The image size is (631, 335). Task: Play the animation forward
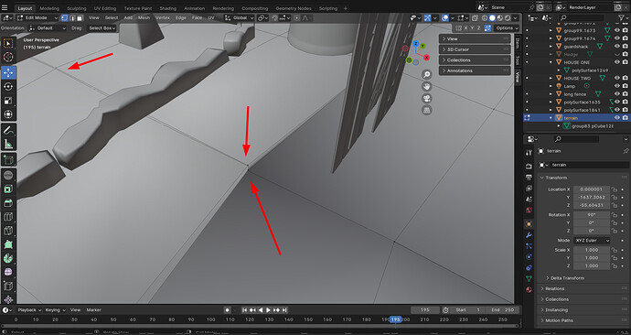[268, 310]
